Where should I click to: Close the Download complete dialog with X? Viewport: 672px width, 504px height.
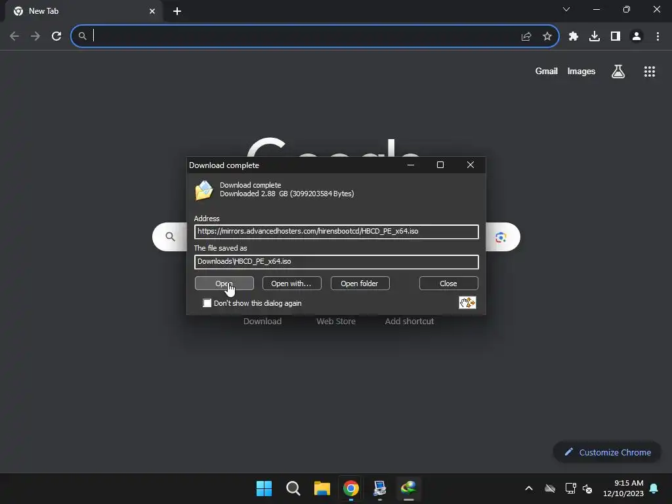tap(470, 165)
